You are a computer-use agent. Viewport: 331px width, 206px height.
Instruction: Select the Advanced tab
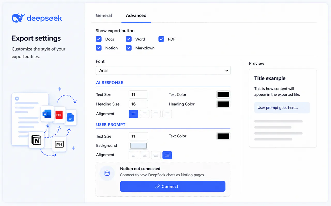(x=136, y=15)
